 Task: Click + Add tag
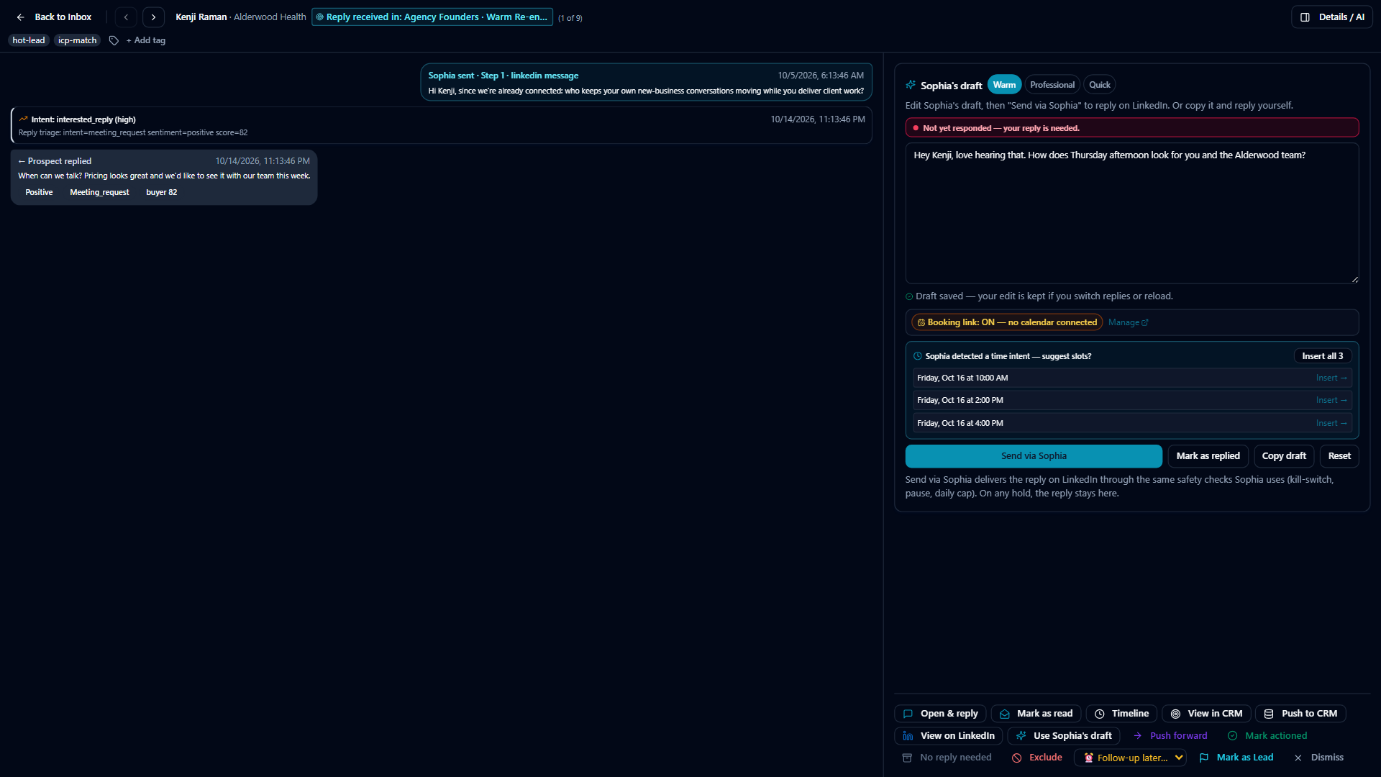tap(146, 40)
